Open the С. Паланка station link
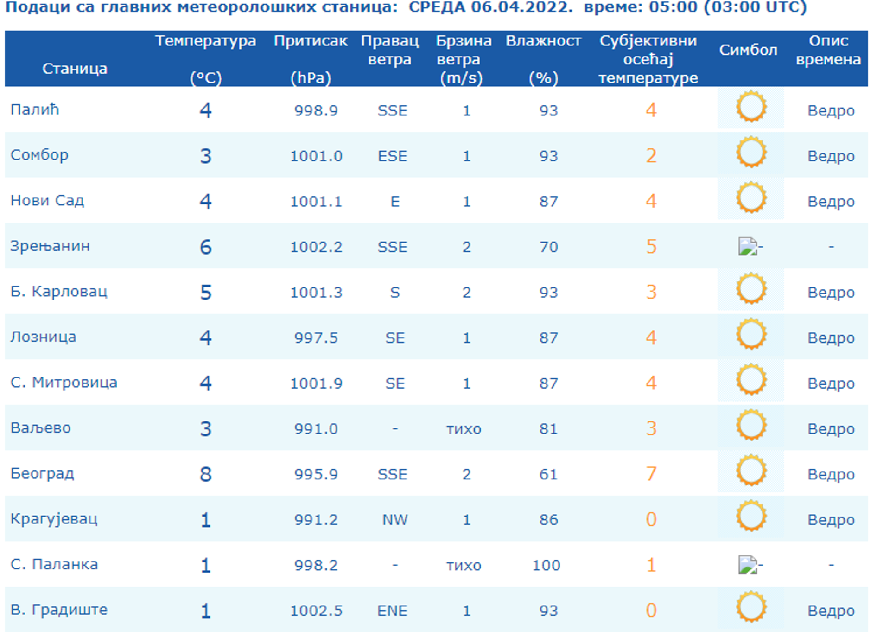Viewport: 890px width, 632px height. 54,564
